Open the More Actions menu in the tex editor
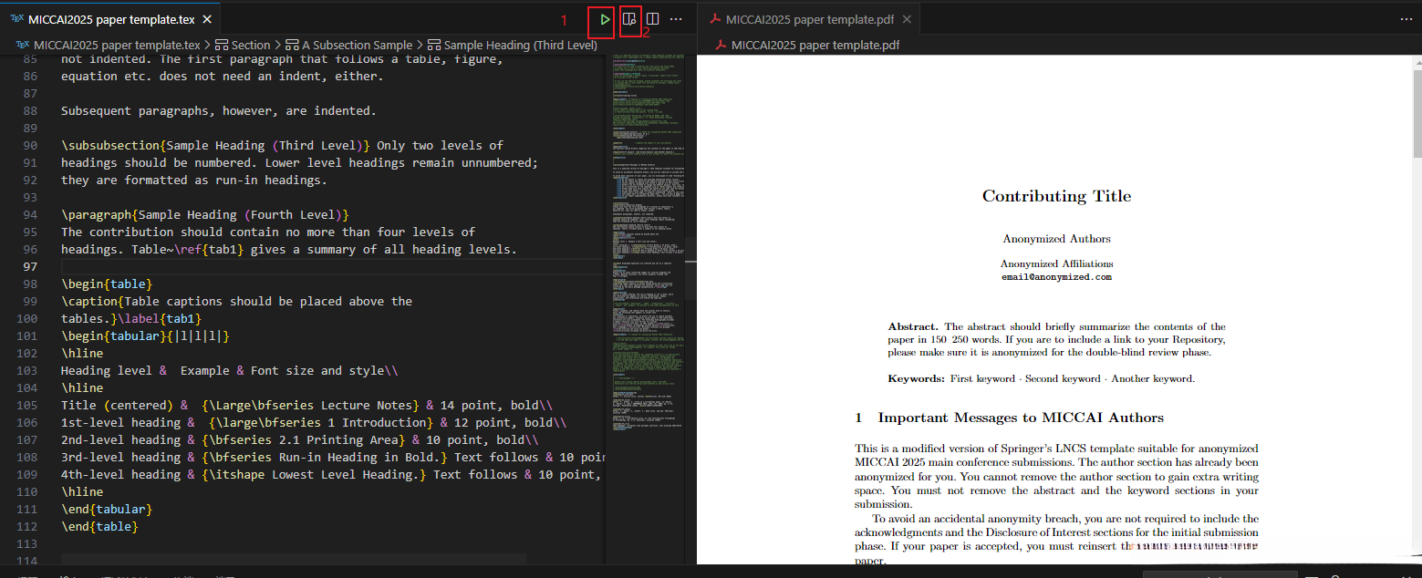This screenshot has width=1422, height=578. [x=676, y=19]
